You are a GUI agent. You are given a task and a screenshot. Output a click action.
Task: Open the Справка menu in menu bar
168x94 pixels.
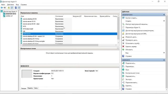pos(24,5)
